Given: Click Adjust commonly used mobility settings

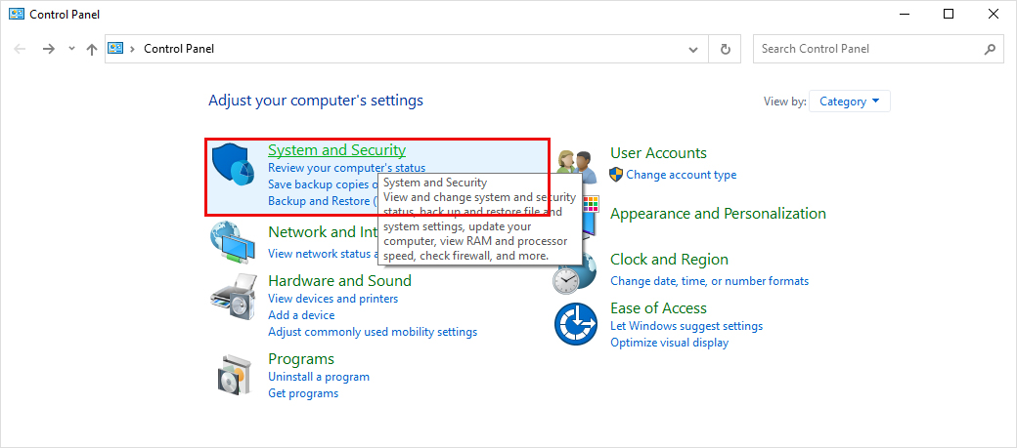Looking at the screenshot, I should pyautogui.click(x=373, y=332).
